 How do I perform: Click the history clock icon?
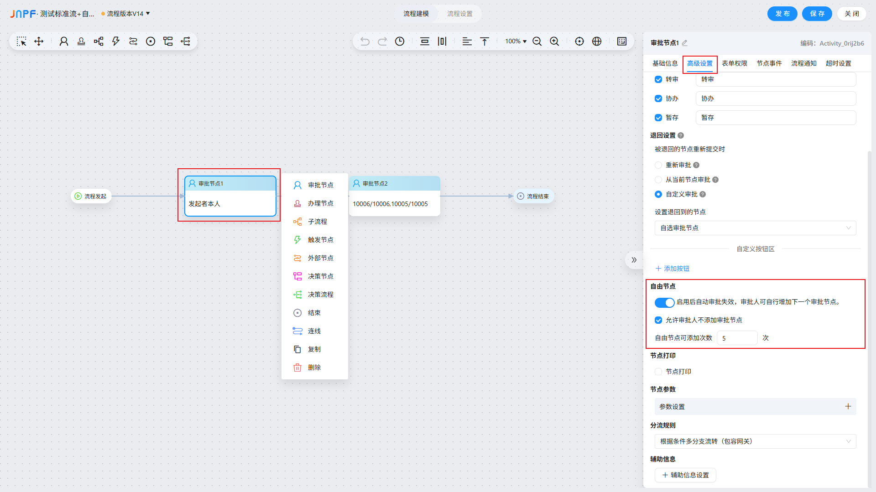click(400, 41)
